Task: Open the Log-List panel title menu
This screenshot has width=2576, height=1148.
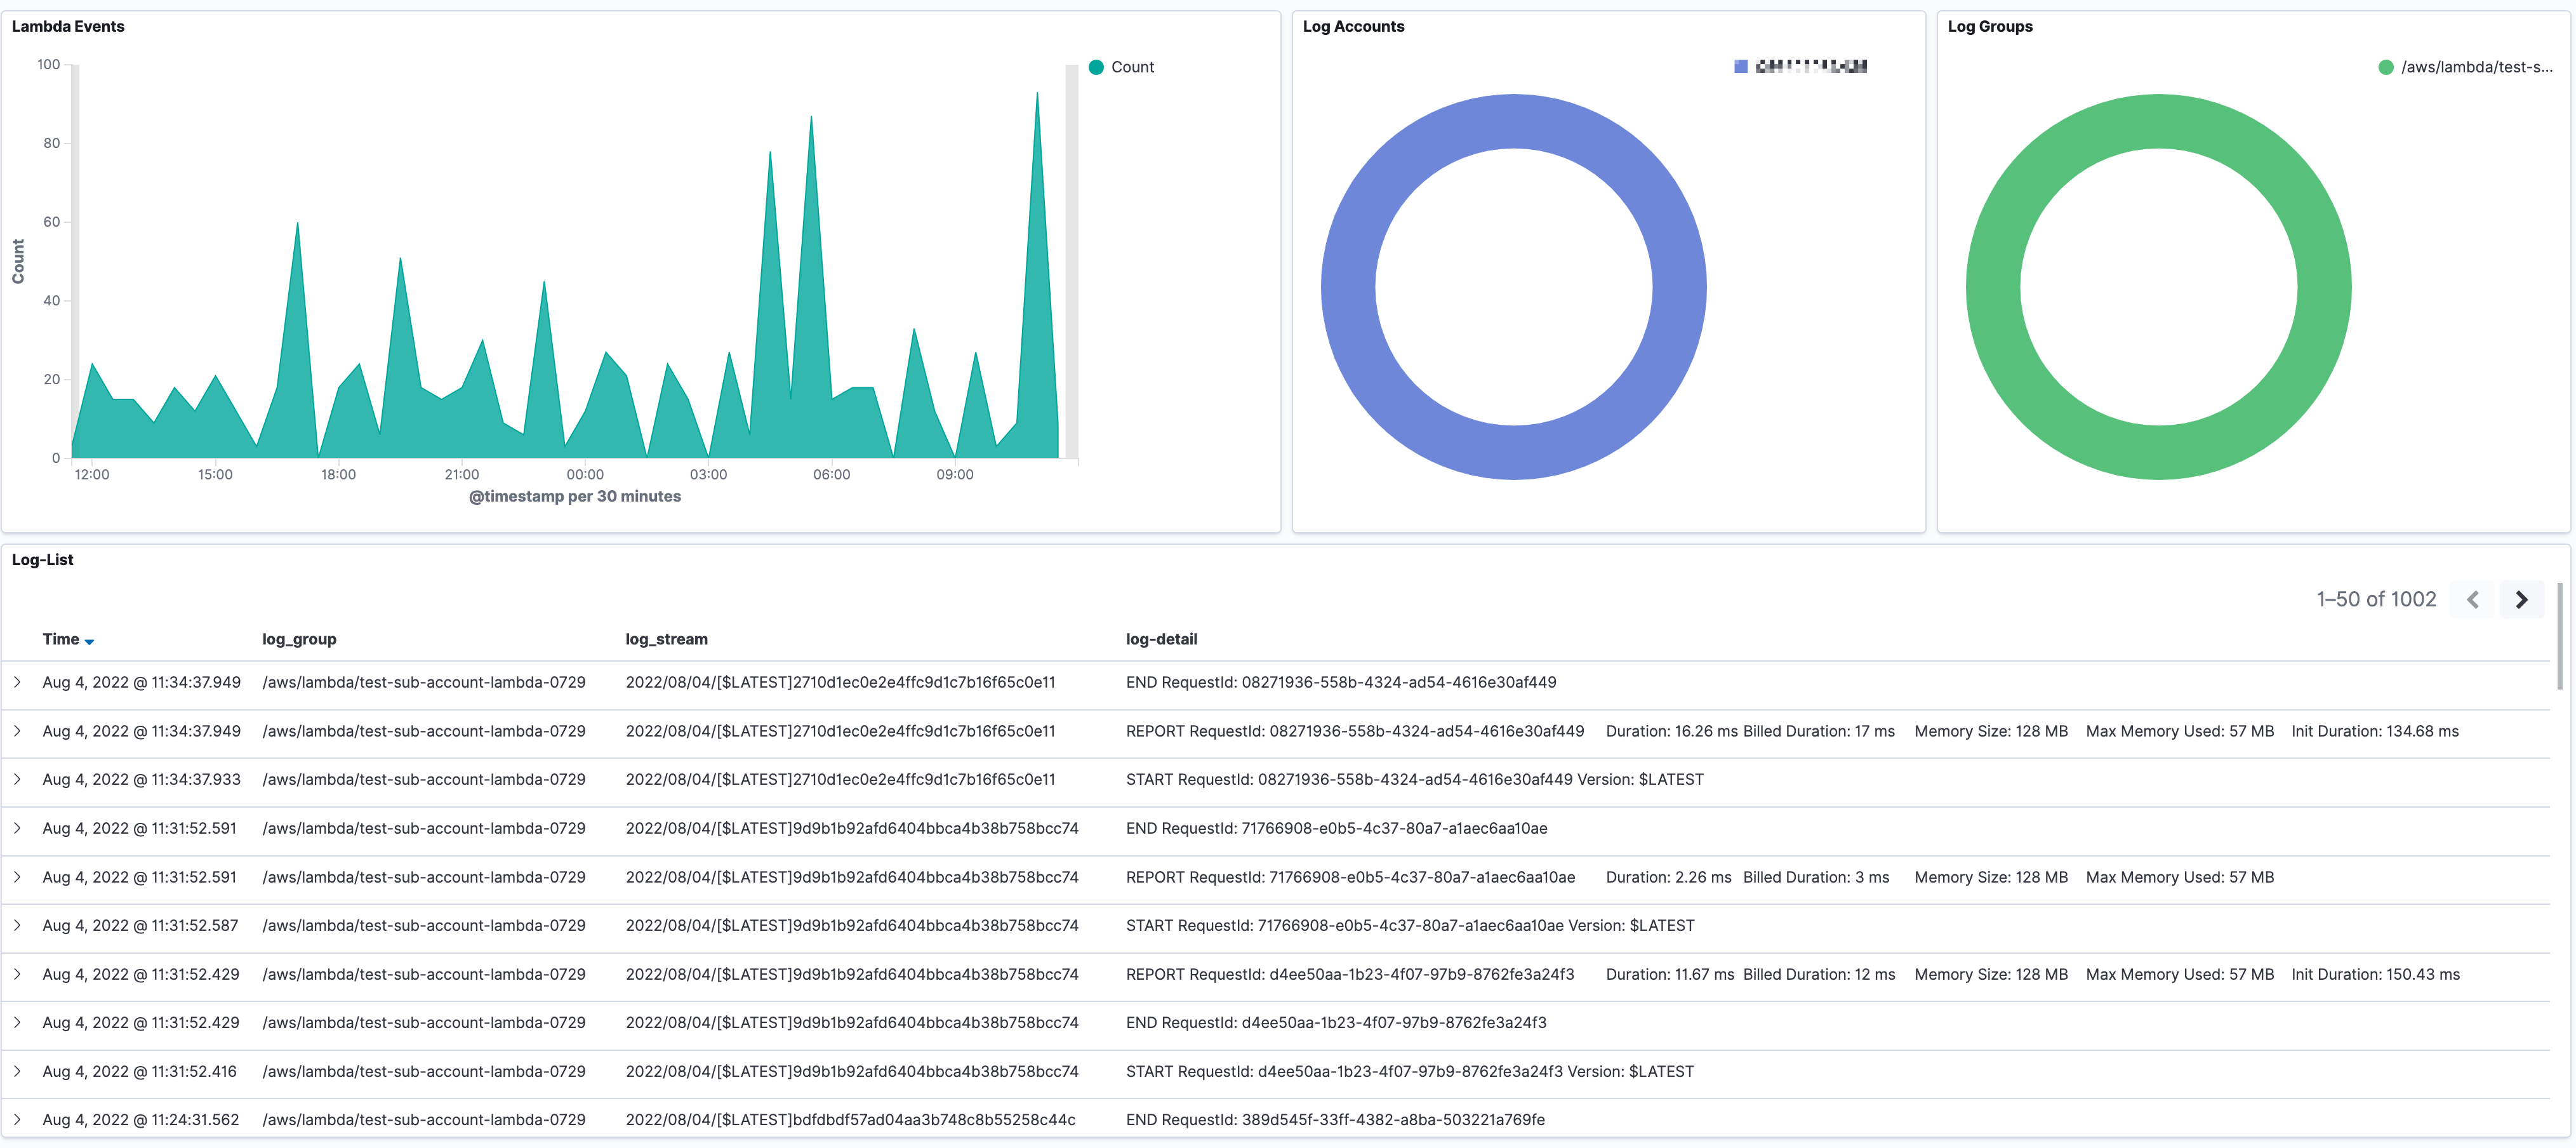Action: [x=41, y=559]
